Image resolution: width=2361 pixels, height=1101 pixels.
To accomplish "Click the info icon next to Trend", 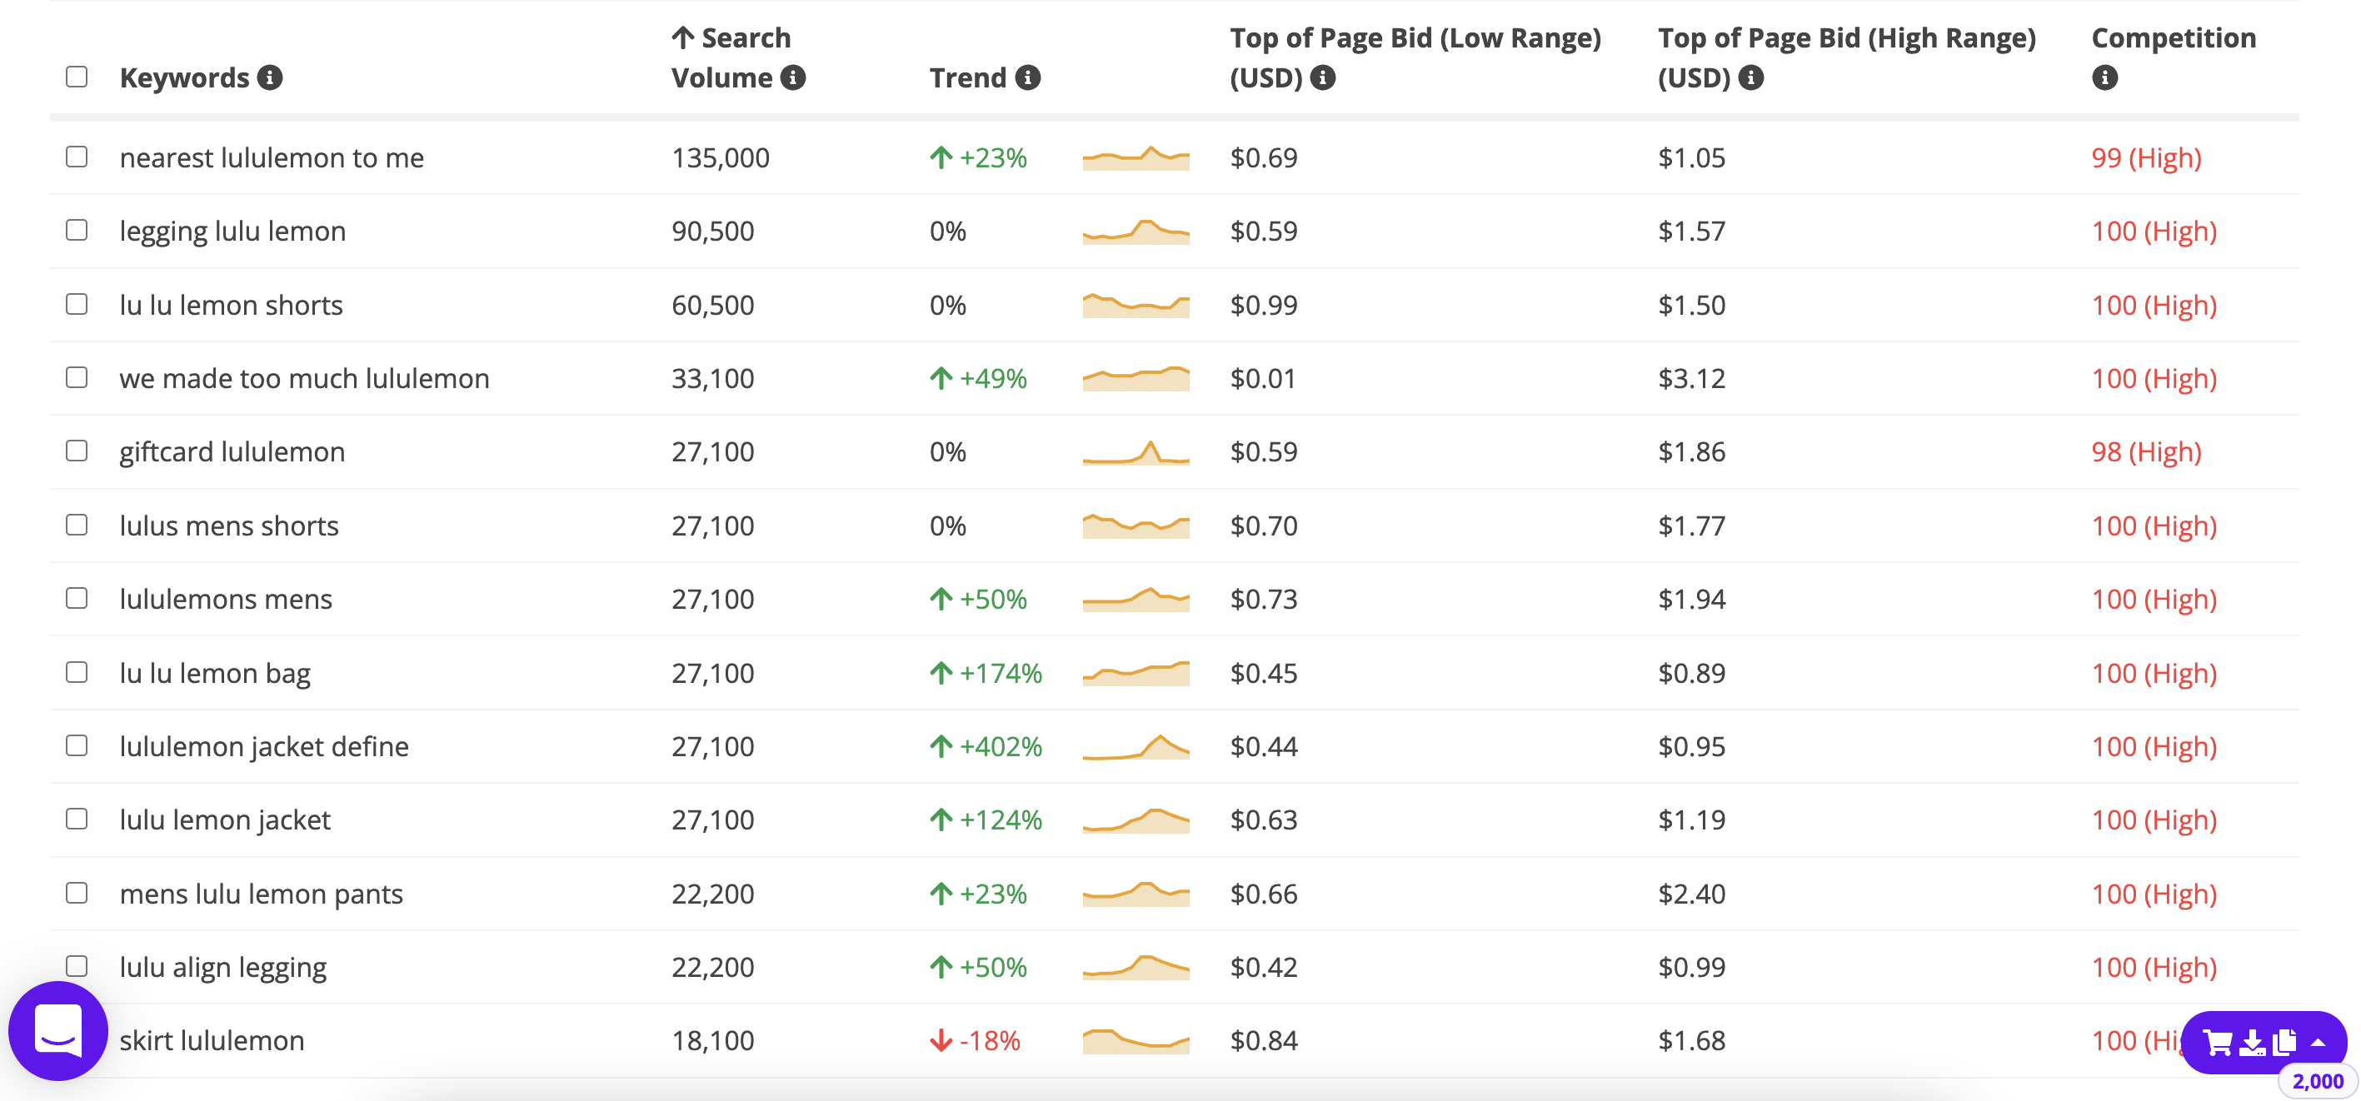I will pyautogui.click(x=1031, y=77).
